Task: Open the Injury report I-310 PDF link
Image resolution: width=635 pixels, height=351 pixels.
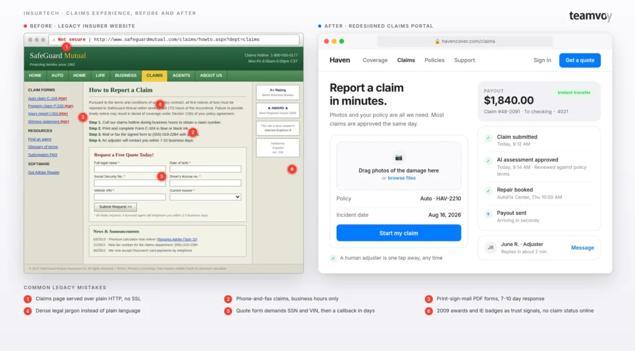Action: 48,113
